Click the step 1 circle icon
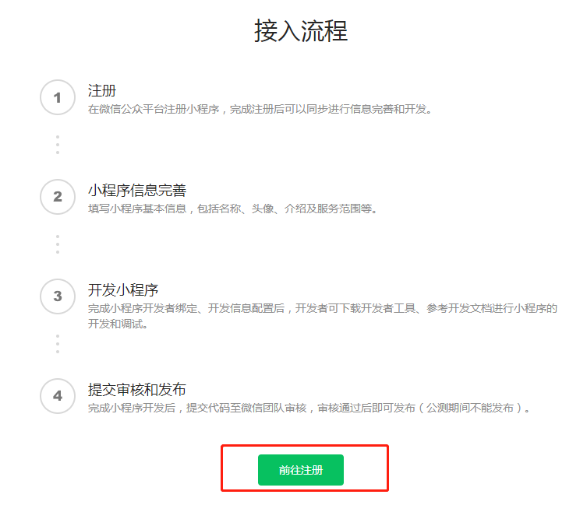Image resolution: width=587 pixels, height=512 pixels. [57, 97]
